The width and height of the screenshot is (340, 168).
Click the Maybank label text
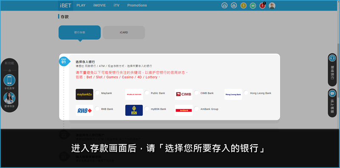(x=107, y=93)
